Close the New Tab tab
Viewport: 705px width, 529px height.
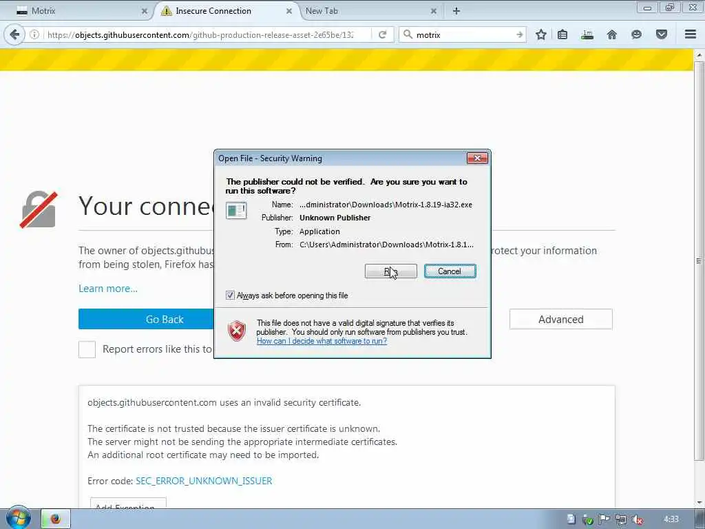(434, 11)
